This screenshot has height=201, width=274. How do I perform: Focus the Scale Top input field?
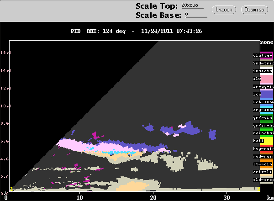click(192, 5)
